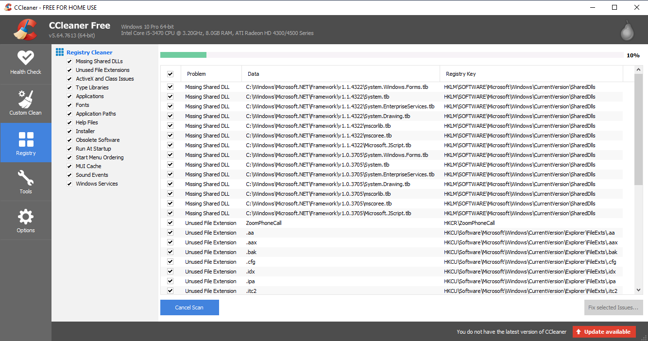Click Cancel Scan button
Image resolution: width=648 pixels, height=341 pixels.
click(x=189, y=307)
